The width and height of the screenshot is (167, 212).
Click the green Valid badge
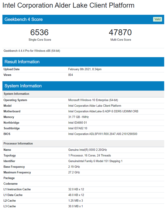click(157, 19)
